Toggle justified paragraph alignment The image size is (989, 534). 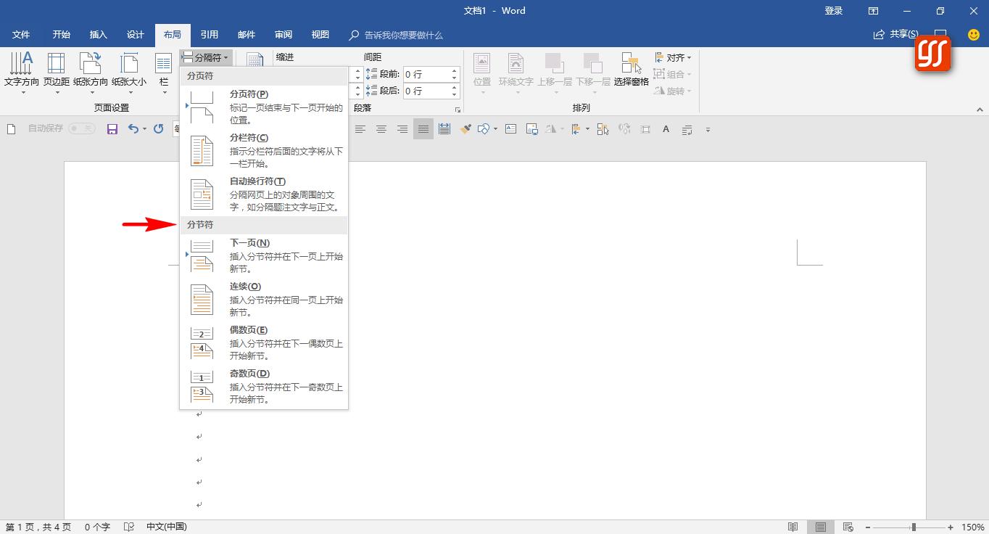point(423,128)
